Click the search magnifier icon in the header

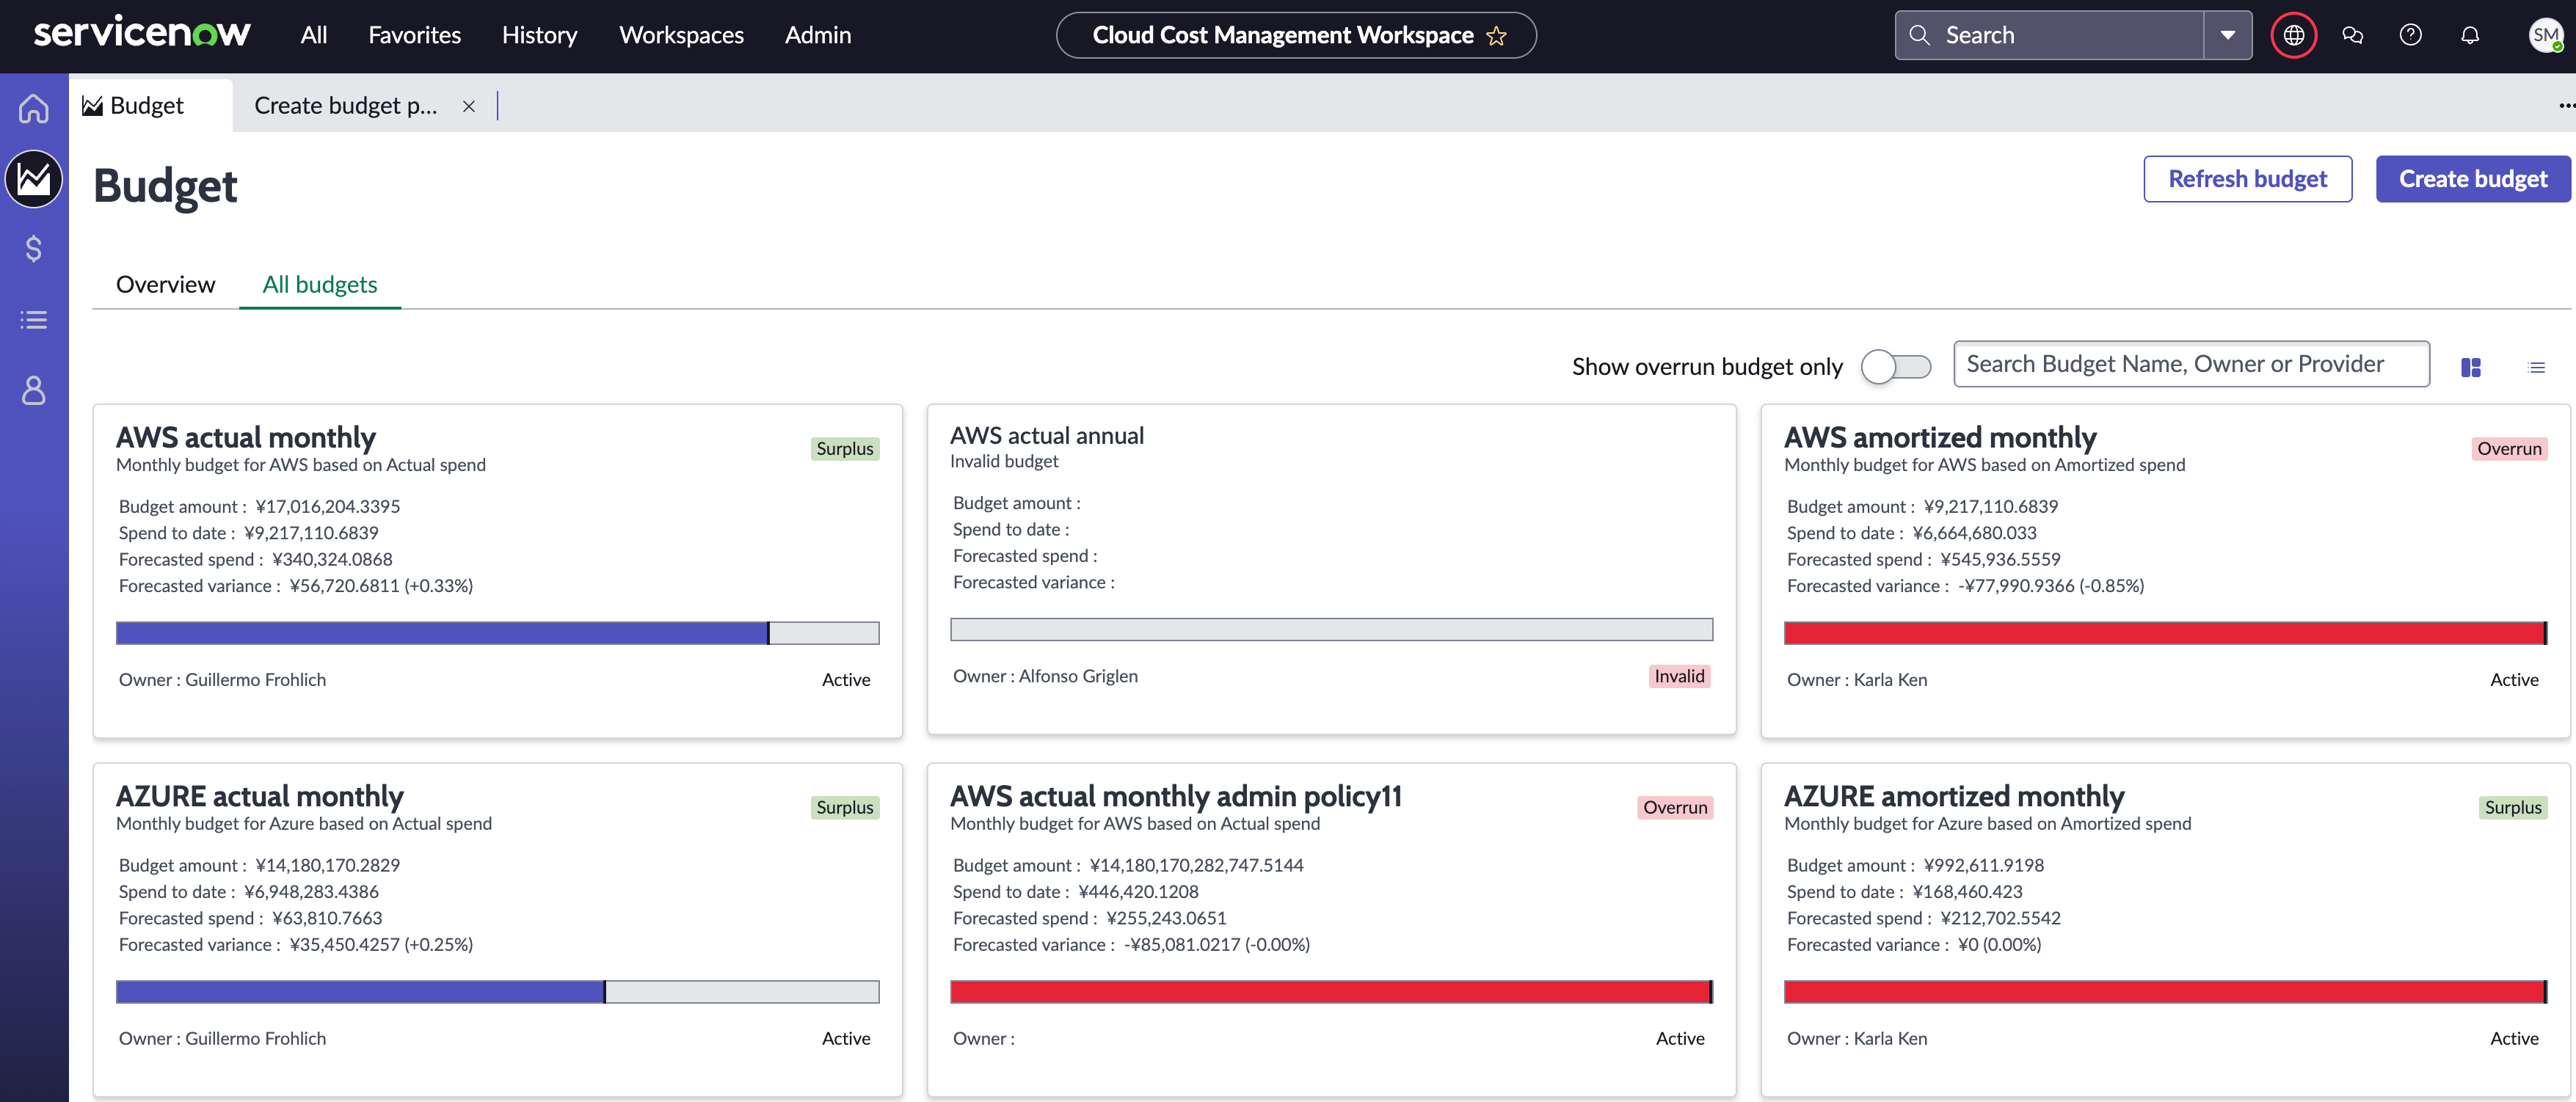tap(1919, 36)
